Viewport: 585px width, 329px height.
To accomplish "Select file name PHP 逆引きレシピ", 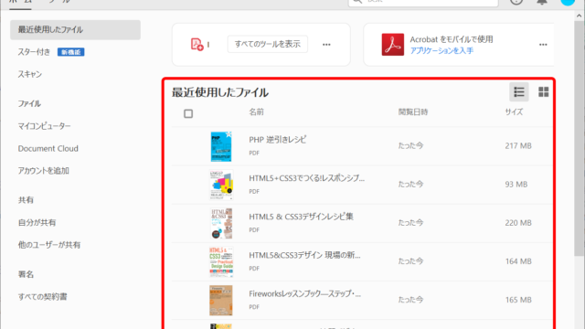I will pyautogui.click(x=278, y=140).
